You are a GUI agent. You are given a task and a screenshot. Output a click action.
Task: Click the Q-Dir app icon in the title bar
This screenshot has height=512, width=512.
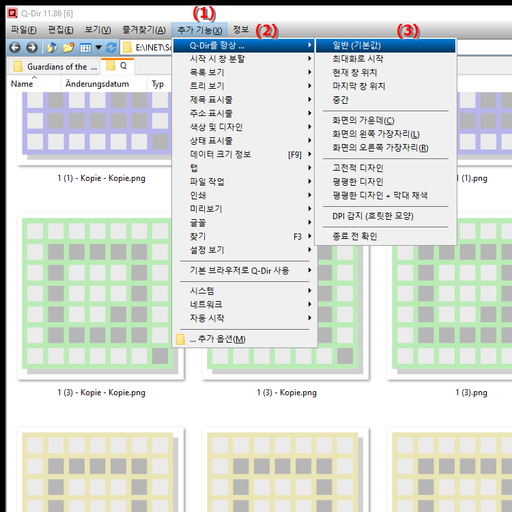point(12,13)
